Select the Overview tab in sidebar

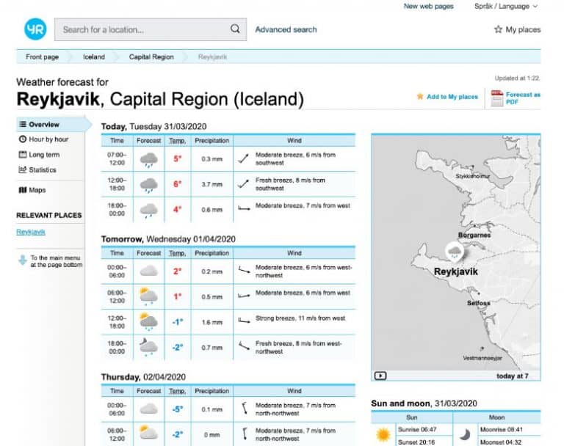point(44,125)
